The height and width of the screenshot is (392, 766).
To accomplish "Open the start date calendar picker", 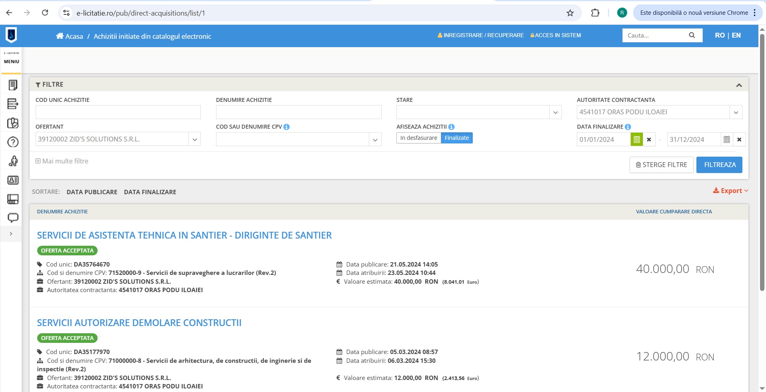I will [636, 139].
